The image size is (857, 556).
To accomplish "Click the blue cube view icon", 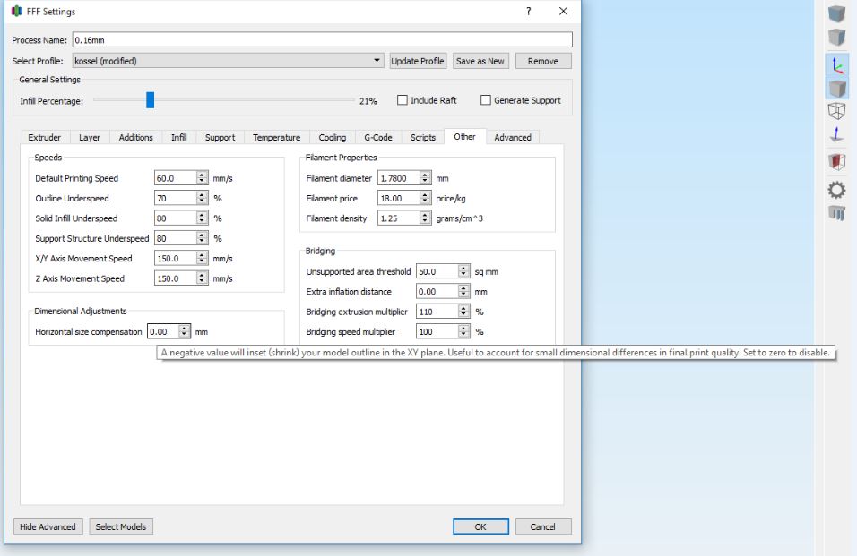I will [x=835, y=13].
